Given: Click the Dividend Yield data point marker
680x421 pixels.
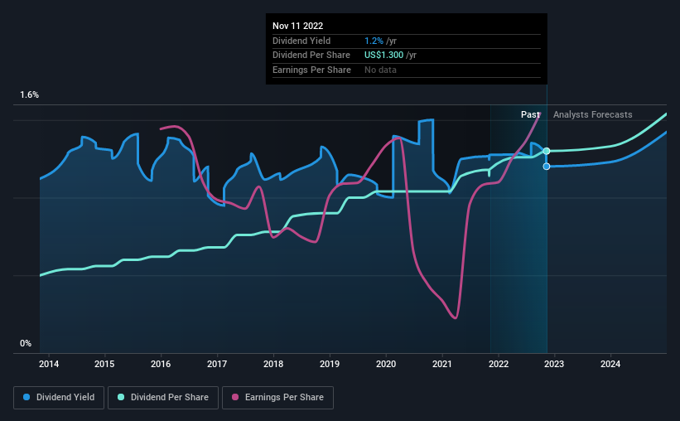Looking at the screenshot, I should click(547, 167).
